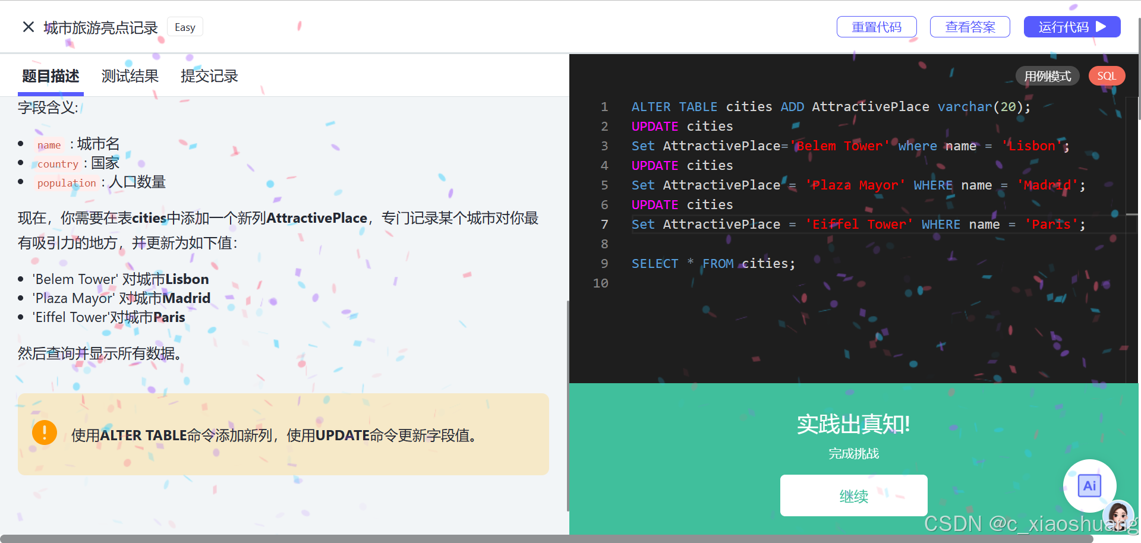Click the name code chip in the description
This screenshot has height=543, width=1141.
pos(49,144)
